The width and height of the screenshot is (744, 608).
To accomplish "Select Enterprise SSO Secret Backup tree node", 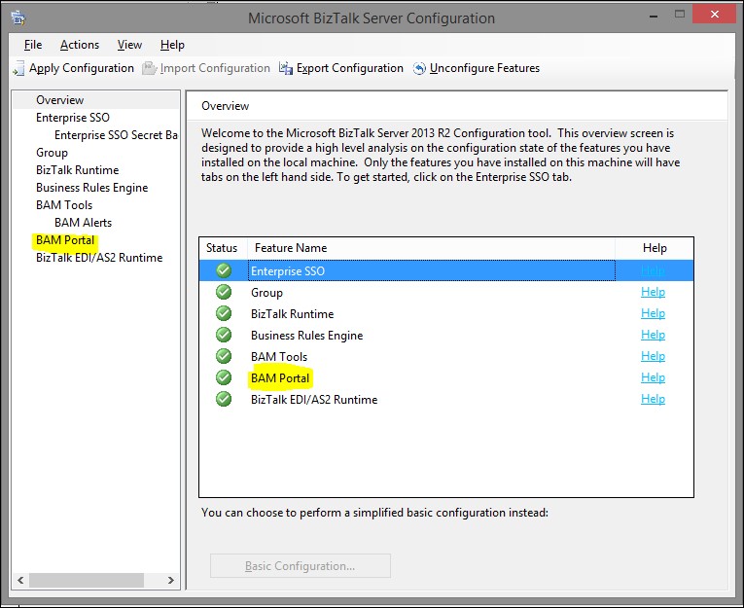I will point(116,135).
